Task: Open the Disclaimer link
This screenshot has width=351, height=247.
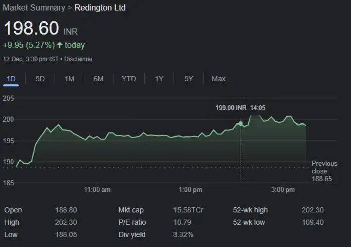Action: (78, 59)
